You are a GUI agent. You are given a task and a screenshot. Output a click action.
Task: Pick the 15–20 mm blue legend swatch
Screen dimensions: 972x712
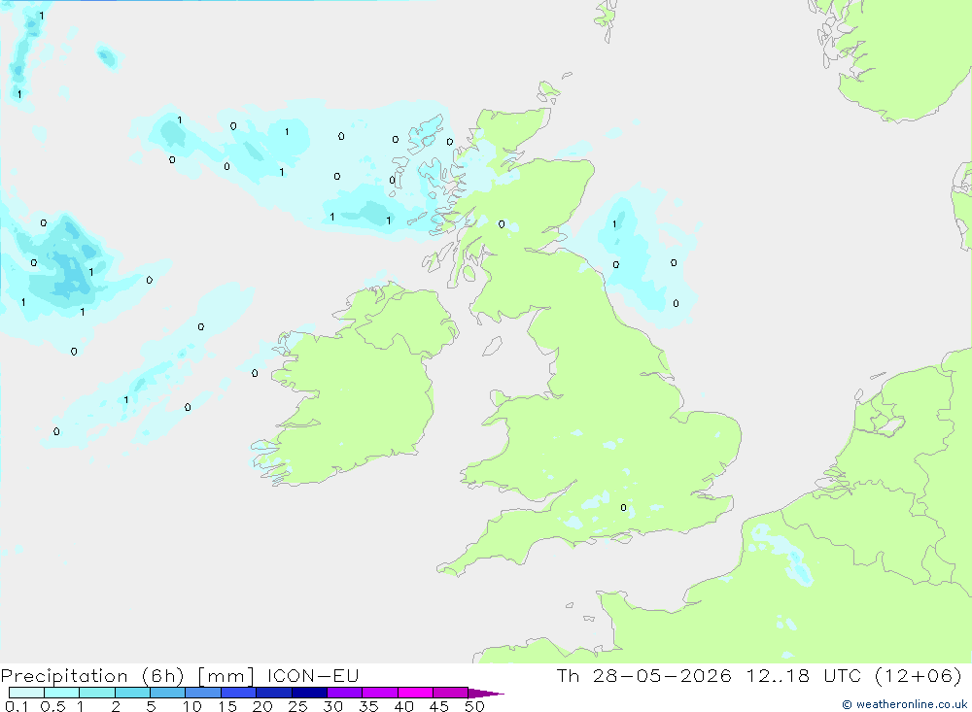239,693
